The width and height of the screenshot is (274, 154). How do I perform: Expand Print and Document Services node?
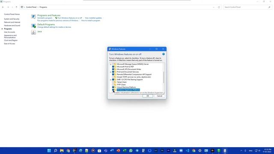pos(110,72)
